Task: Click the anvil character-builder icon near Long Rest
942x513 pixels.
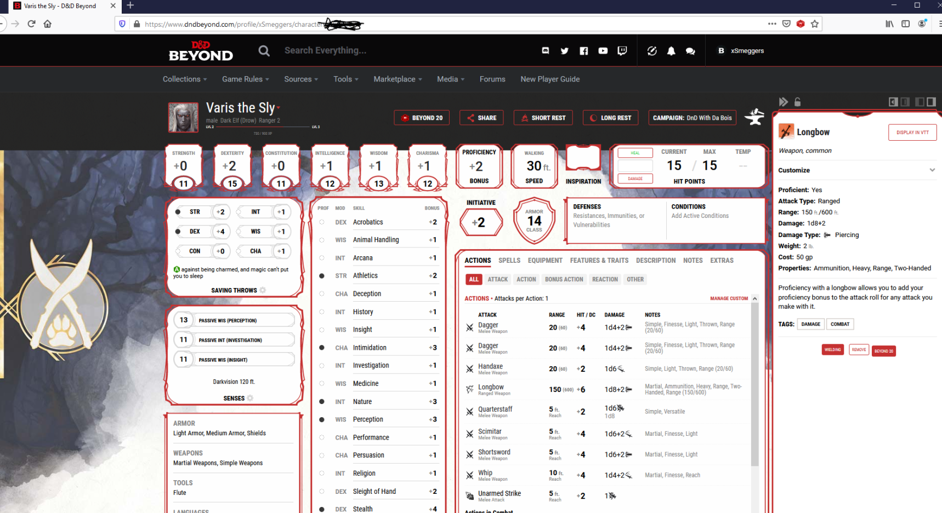Action: pos(754,116)
